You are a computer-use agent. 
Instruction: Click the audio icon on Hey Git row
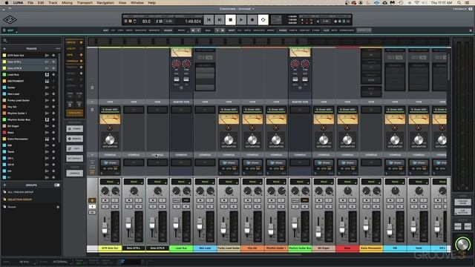47,107
